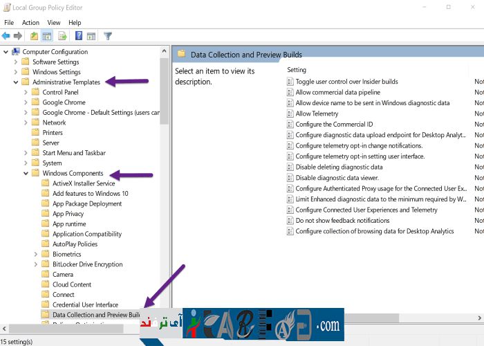The image size is (484, 346).
Task: Expand the BitLocker Drive Encryption node
Action: (x=36, y=264)
